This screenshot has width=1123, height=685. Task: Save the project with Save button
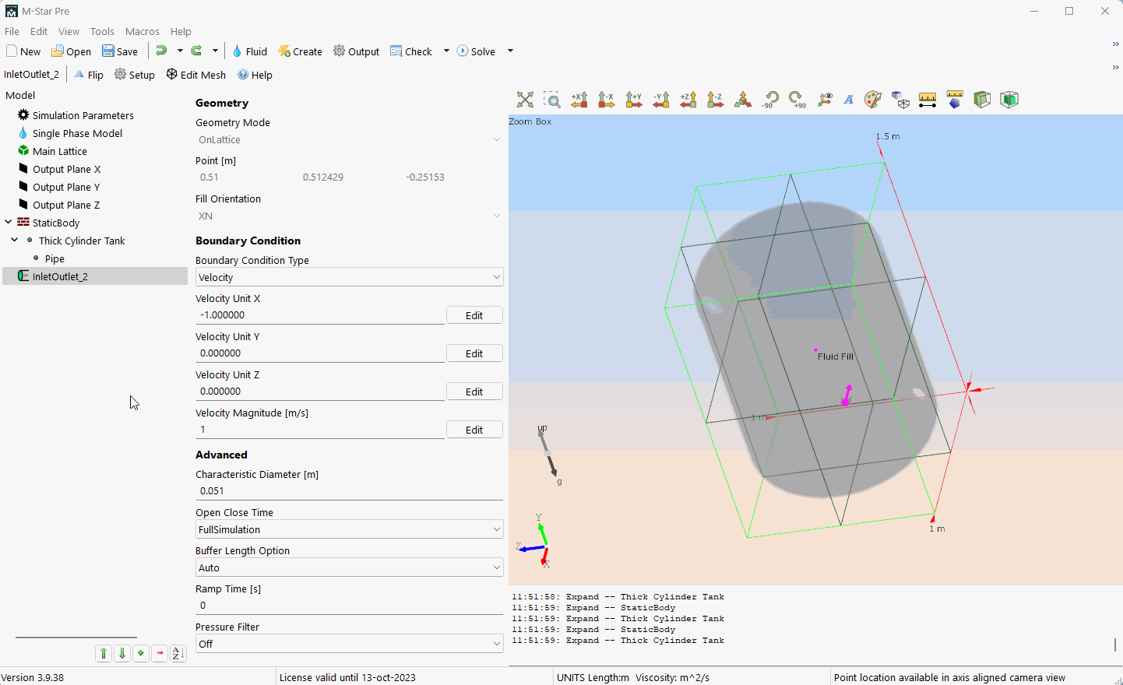120,51
